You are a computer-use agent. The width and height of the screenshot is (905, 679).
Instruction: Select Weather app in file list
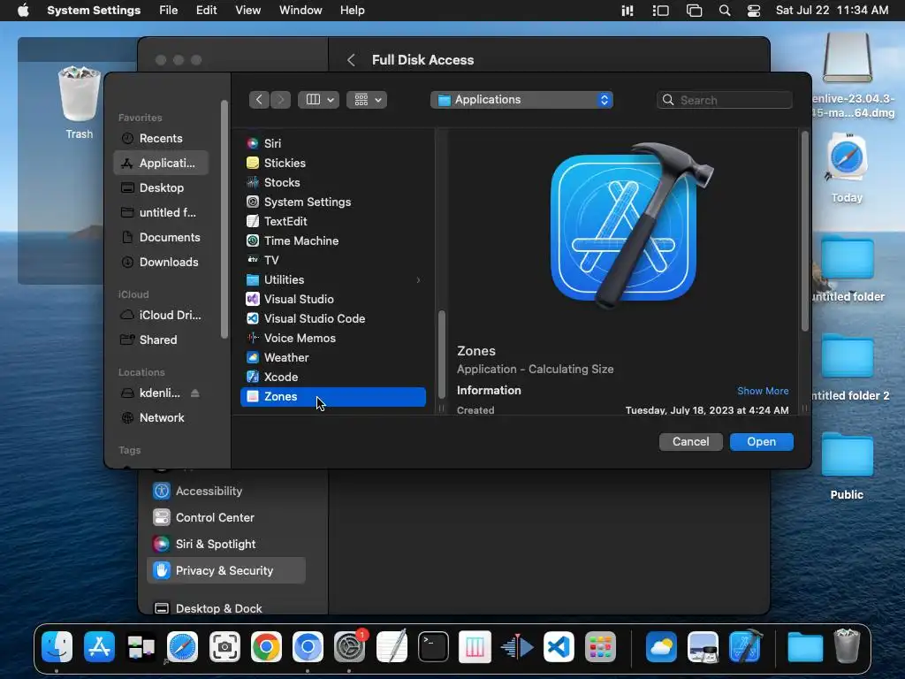tap(333, 357)
